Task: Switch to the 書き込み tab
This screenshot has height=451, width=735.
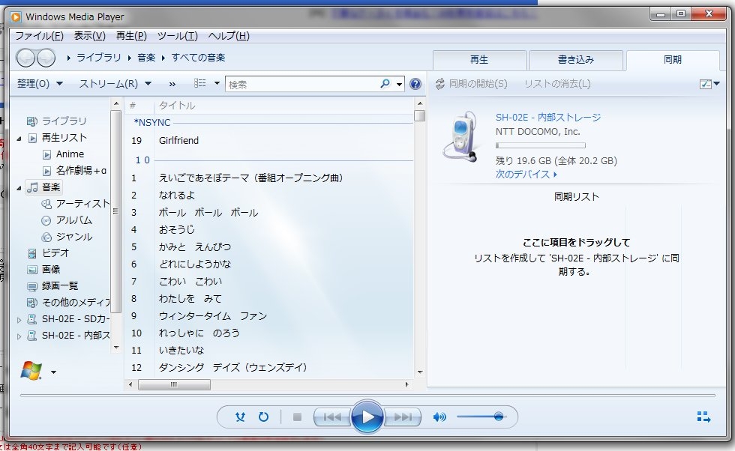Action: [x=575, y=60]
